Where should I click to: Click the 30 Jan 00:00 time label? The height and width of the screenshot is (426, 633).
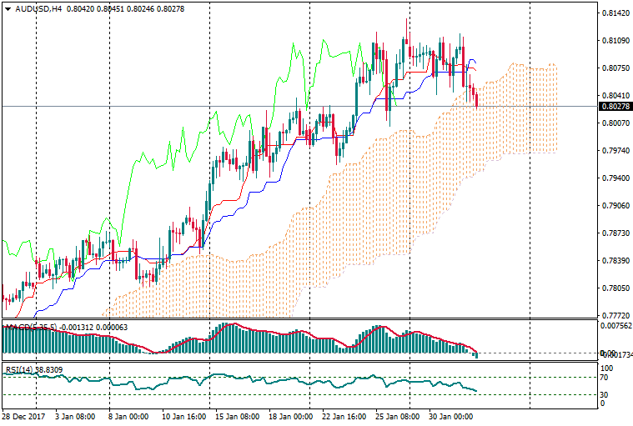click(x=451, y=415)
